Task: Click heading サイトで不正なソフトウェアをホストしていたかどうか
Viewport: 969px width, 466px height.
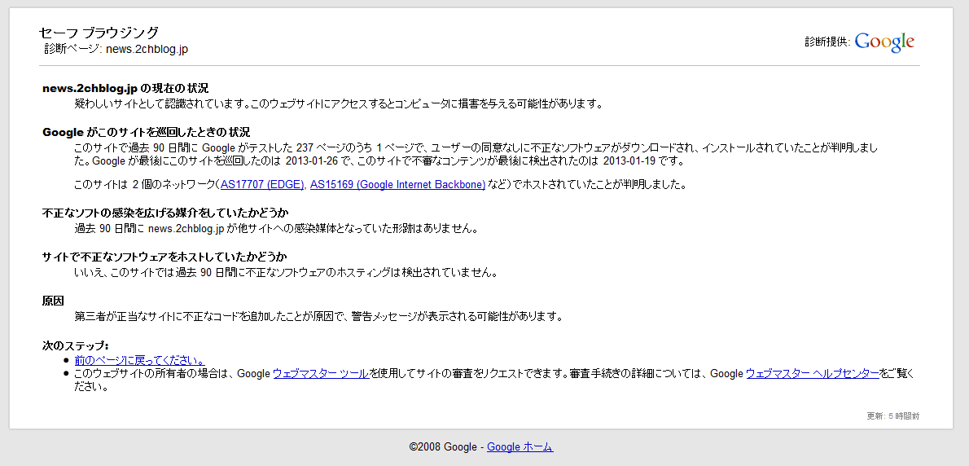Action: pos(164,257)
